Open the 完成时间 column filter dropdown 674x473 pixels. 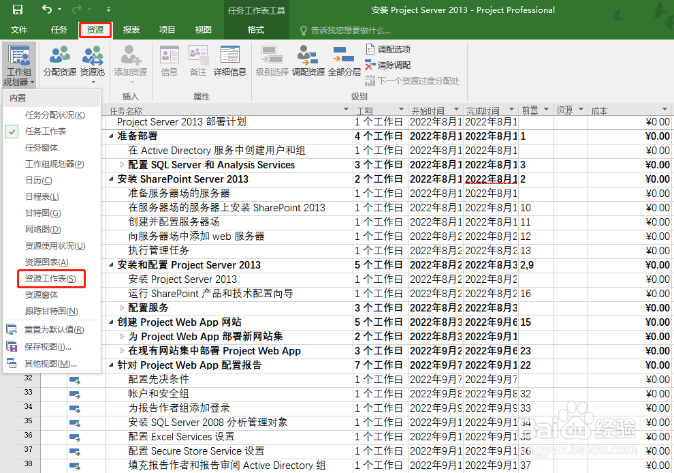[511, 110]
